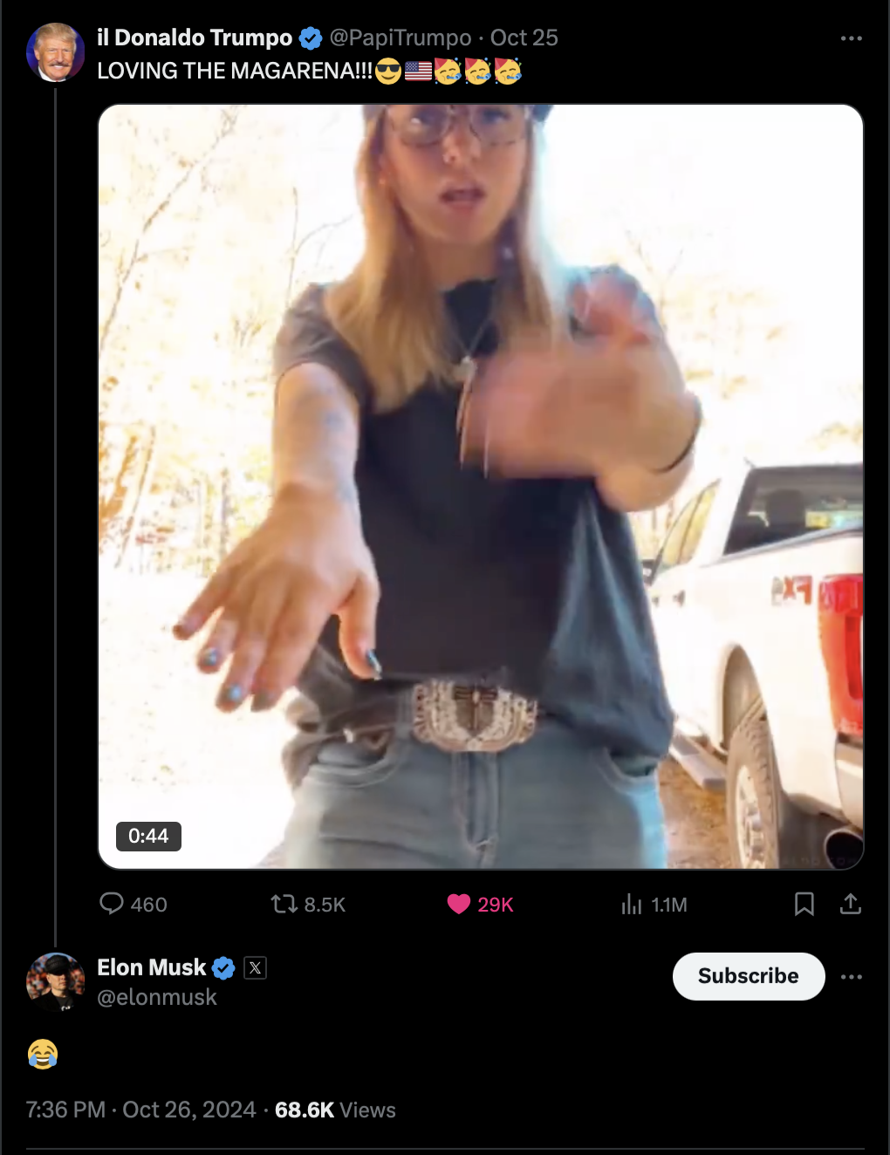
Task: Open the @PapiTrumpo handle link
Action: click(x=400, y=38)
